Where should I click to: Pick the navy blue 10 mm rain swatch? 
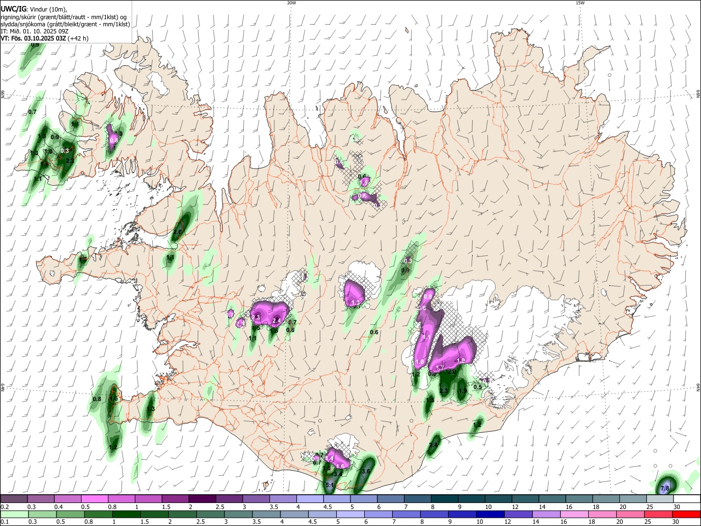coord(490,514)
